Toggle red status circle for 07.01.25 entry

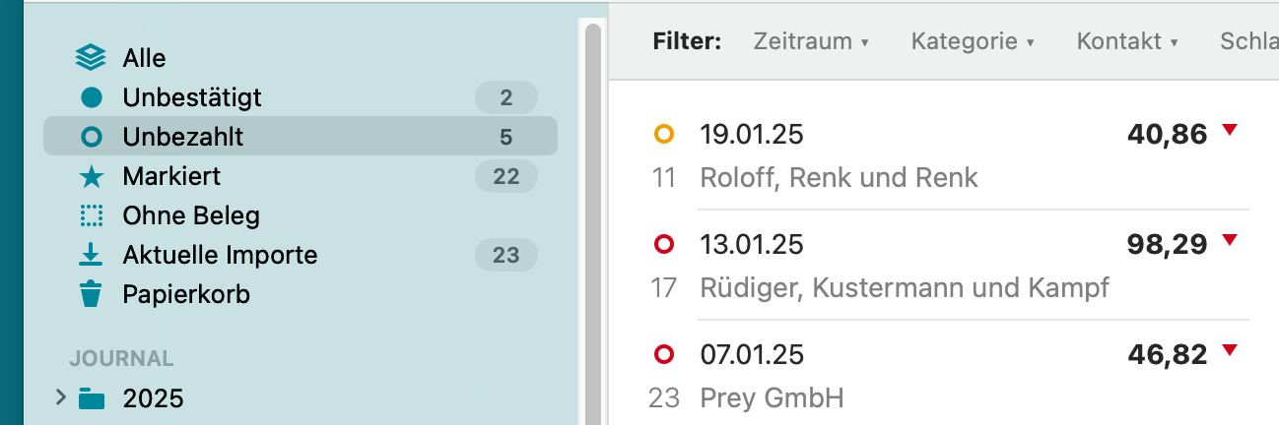click(664, 354)
